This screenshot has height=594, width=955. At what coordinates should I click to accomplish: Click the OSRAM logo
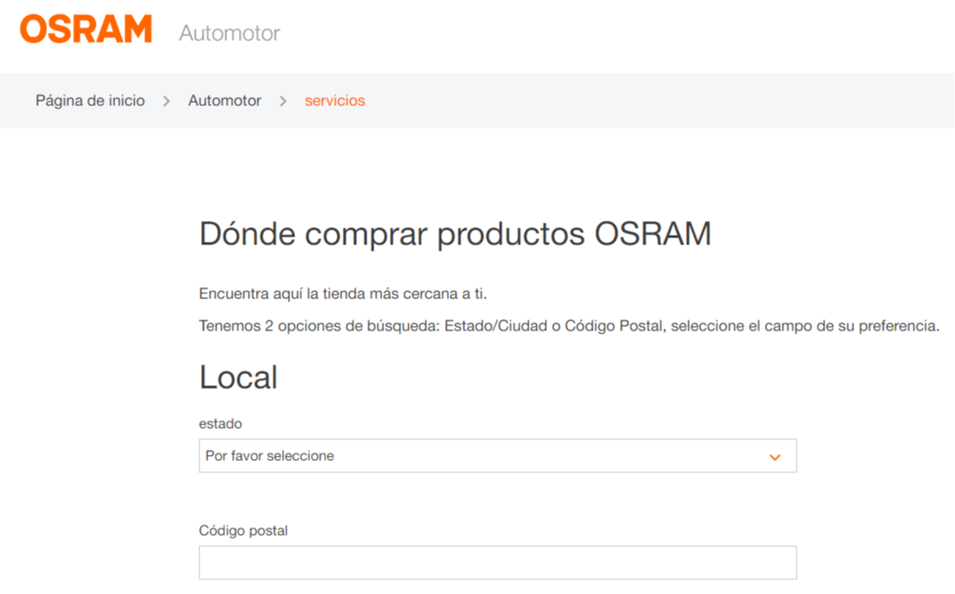[86, 29]
